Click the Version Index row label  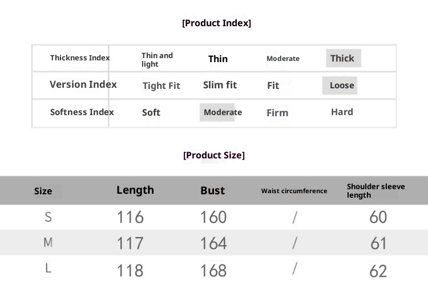click(x=83, y=84)
